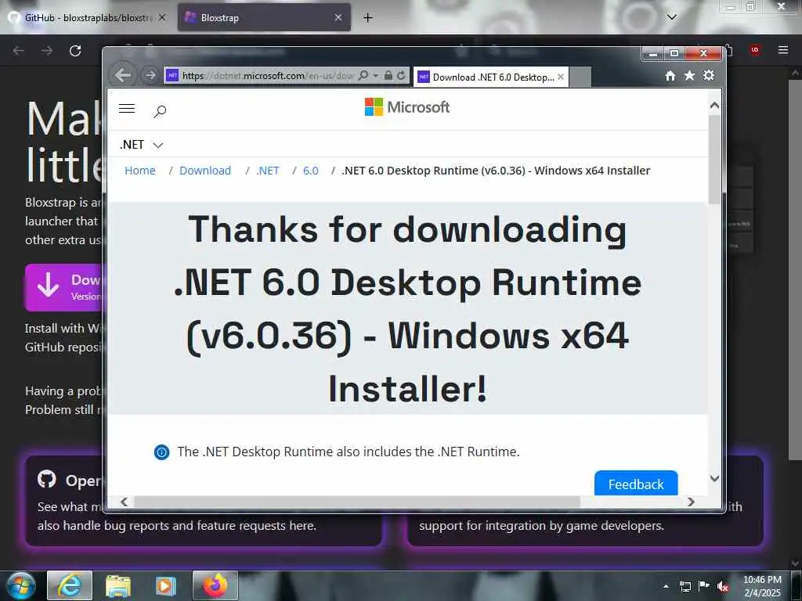Open Windows Explorer folder in the taskbar
802x601 pixels.
pos(118,585)
